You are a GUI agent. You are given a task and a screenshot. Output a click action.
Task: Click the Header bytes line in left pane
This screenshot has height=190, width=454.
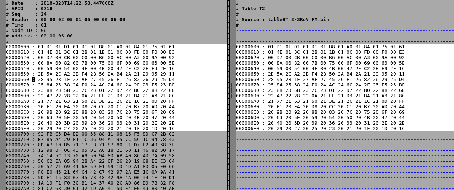click(x=66, y=20)
